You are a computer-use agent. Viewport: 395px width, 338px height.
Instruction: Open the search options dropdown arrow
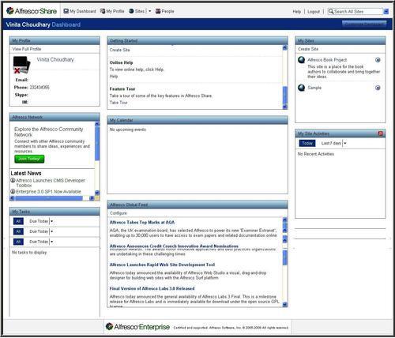tap(386, 12)
